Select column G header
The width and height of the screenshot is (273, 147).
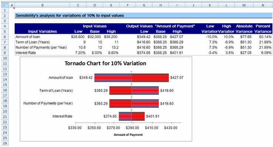[144, 6]
